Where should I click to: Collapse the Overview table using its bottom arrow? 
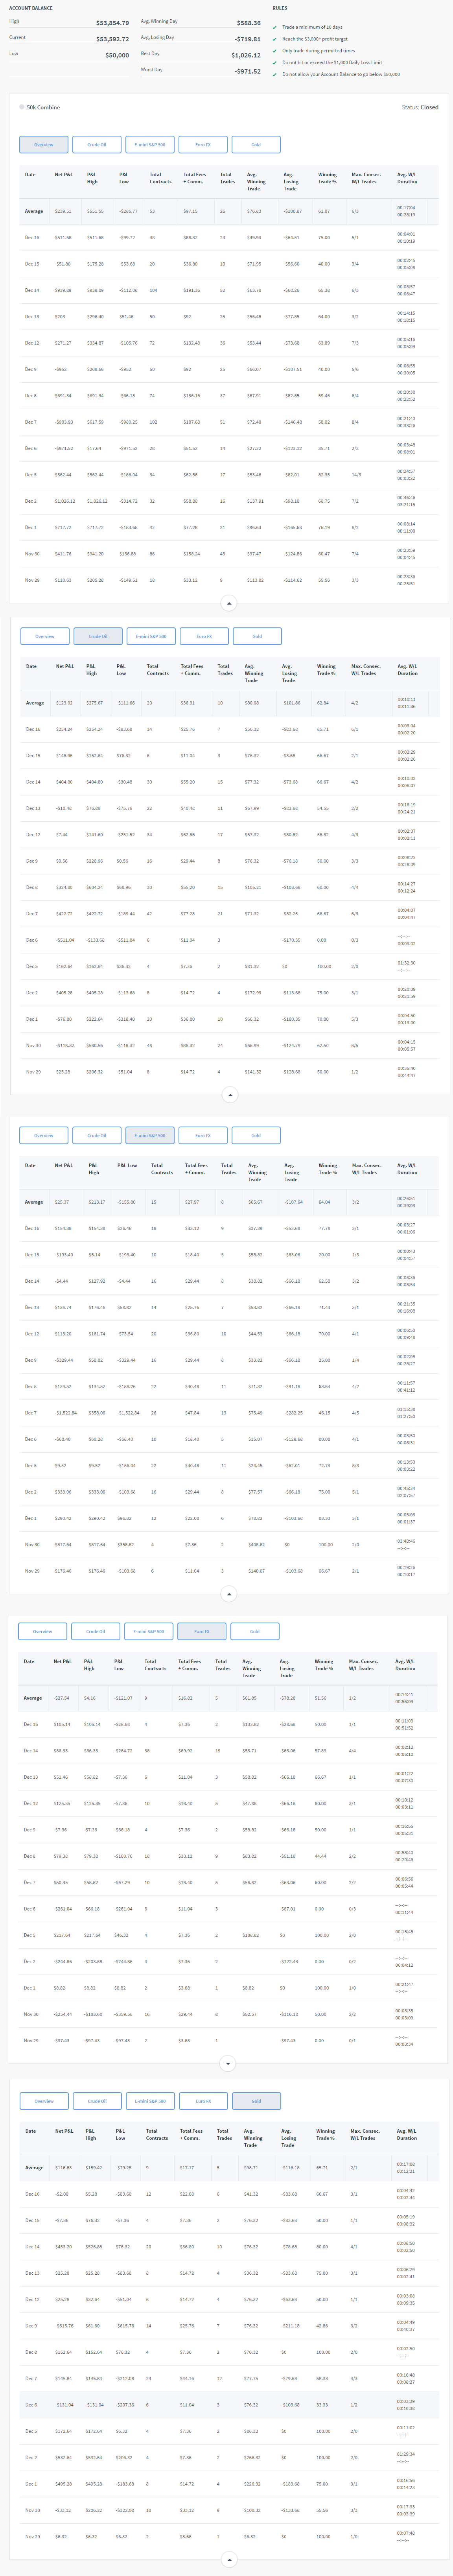click(228, 603)
